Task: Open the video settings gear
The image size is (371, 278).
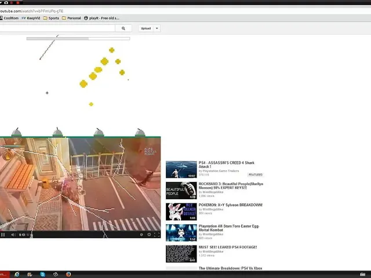Action: click(x=149, y=235)
